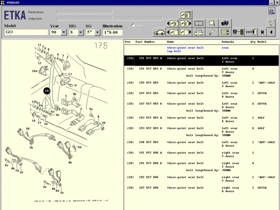Viewport: 280px width, 210px height.
Task: Click the ETKA logo
Action: (15, 15)
